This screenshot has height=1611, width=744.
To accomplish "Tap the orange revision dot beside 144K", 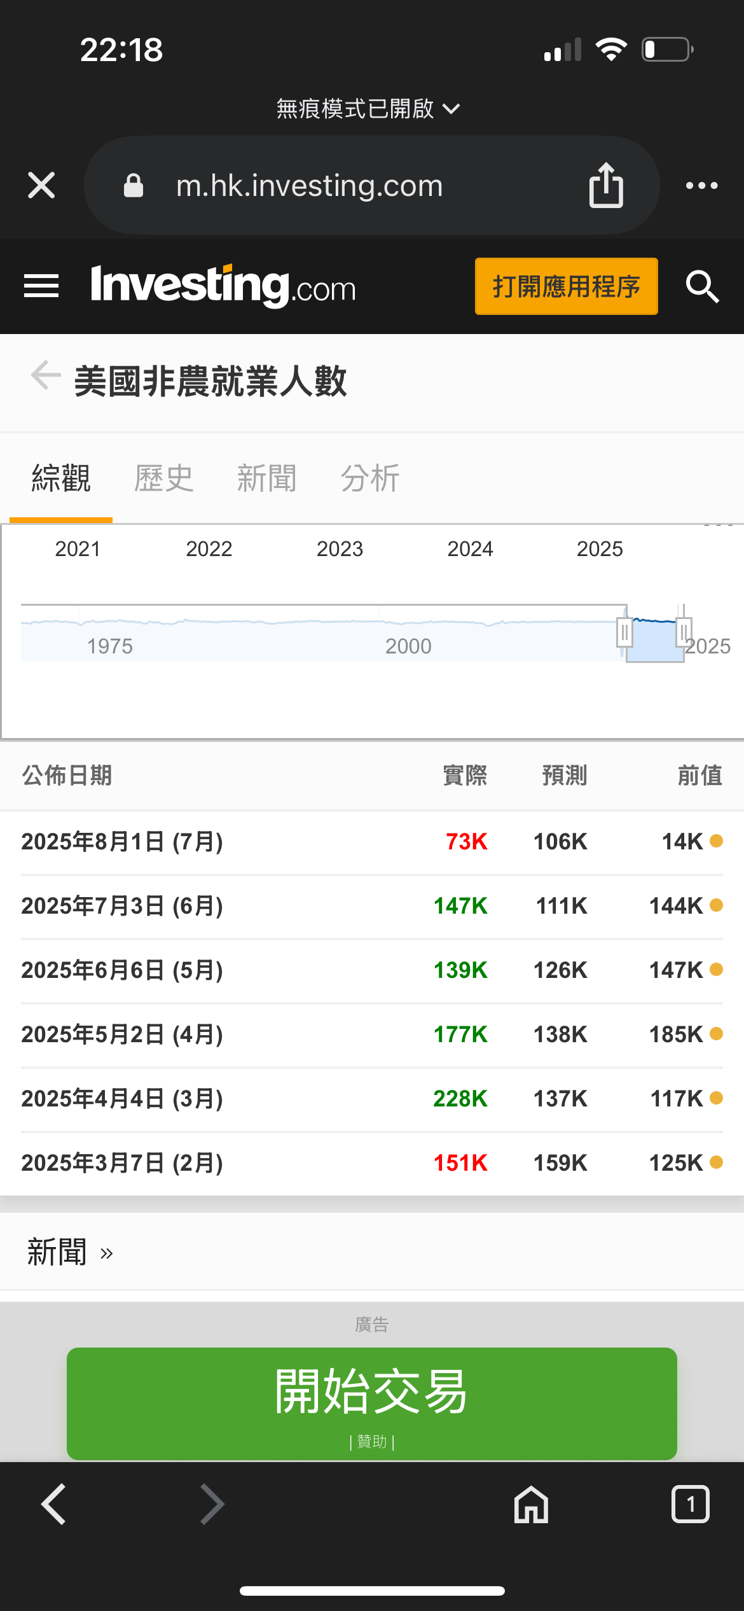I will [716, 905].
